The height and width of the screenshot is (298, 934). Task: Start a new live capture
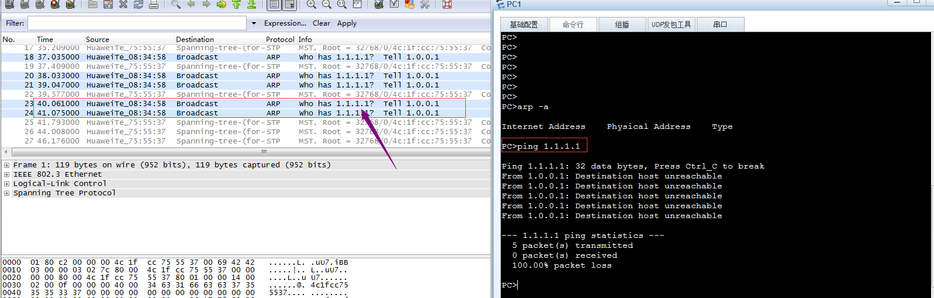coord(40,5)
